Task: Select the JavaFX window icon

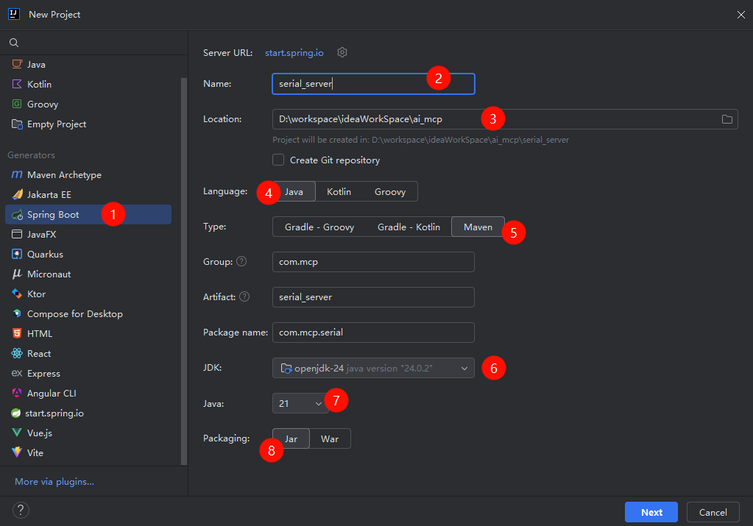Action: [17, 234]
